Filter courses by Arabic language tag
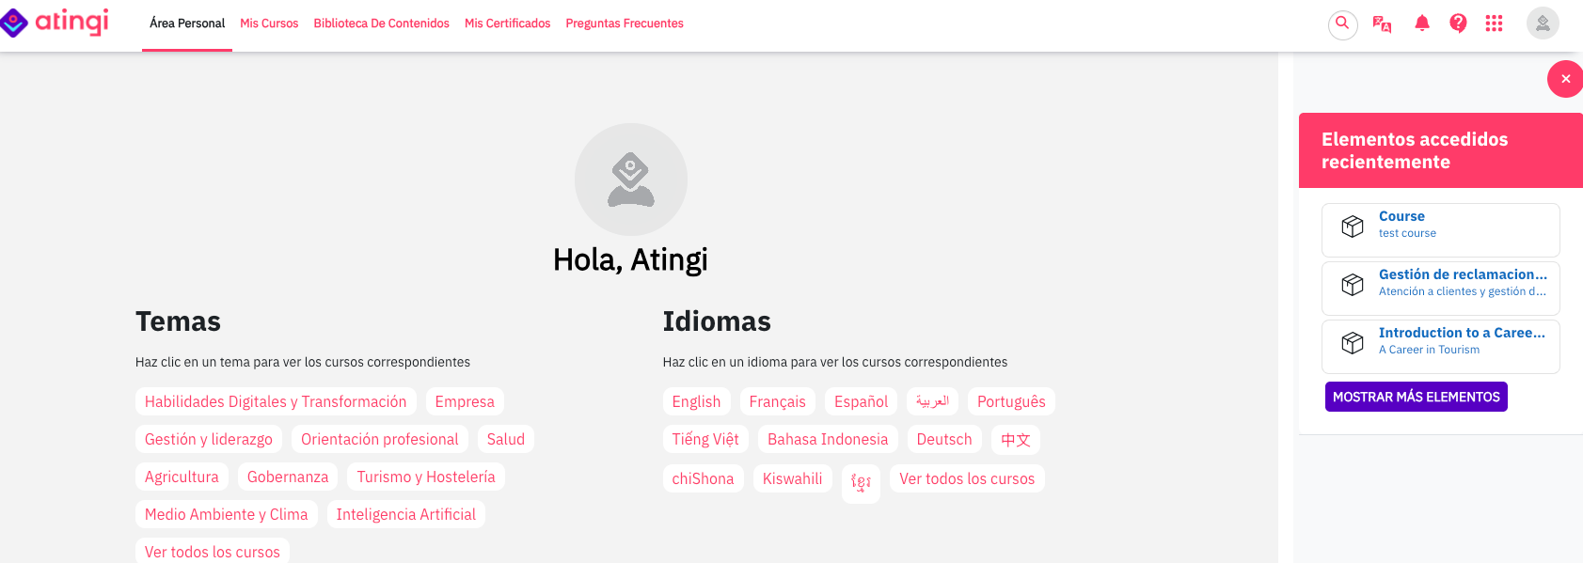This screenshot has width=1583, height=563. (x=933, y=401)
